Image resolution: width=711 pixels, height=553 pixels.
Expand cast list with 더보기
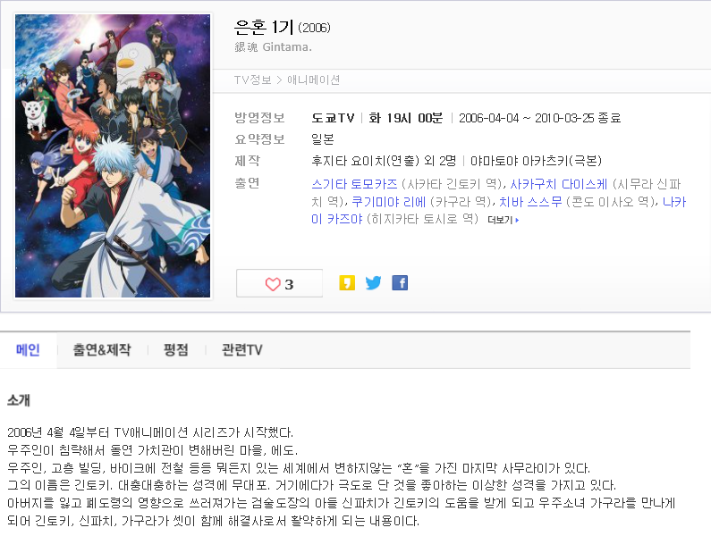503,220
